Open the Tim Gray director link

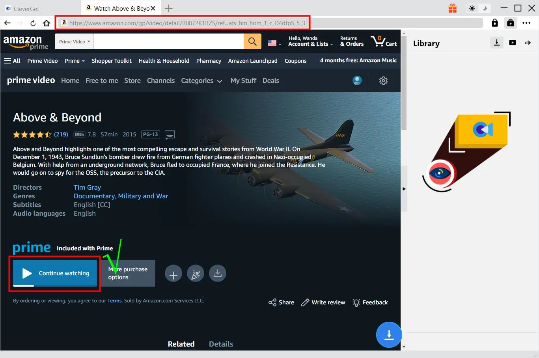[x=87, y=188]
